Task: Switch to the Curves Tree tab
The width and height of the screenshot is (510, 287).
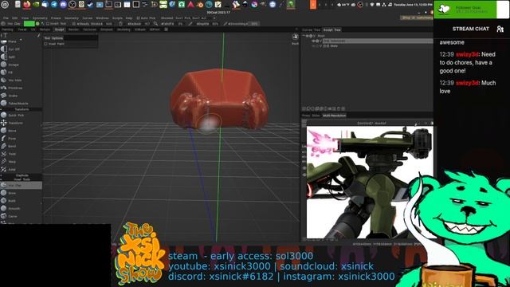Action: pyautogui.click(x=312, y=30)
